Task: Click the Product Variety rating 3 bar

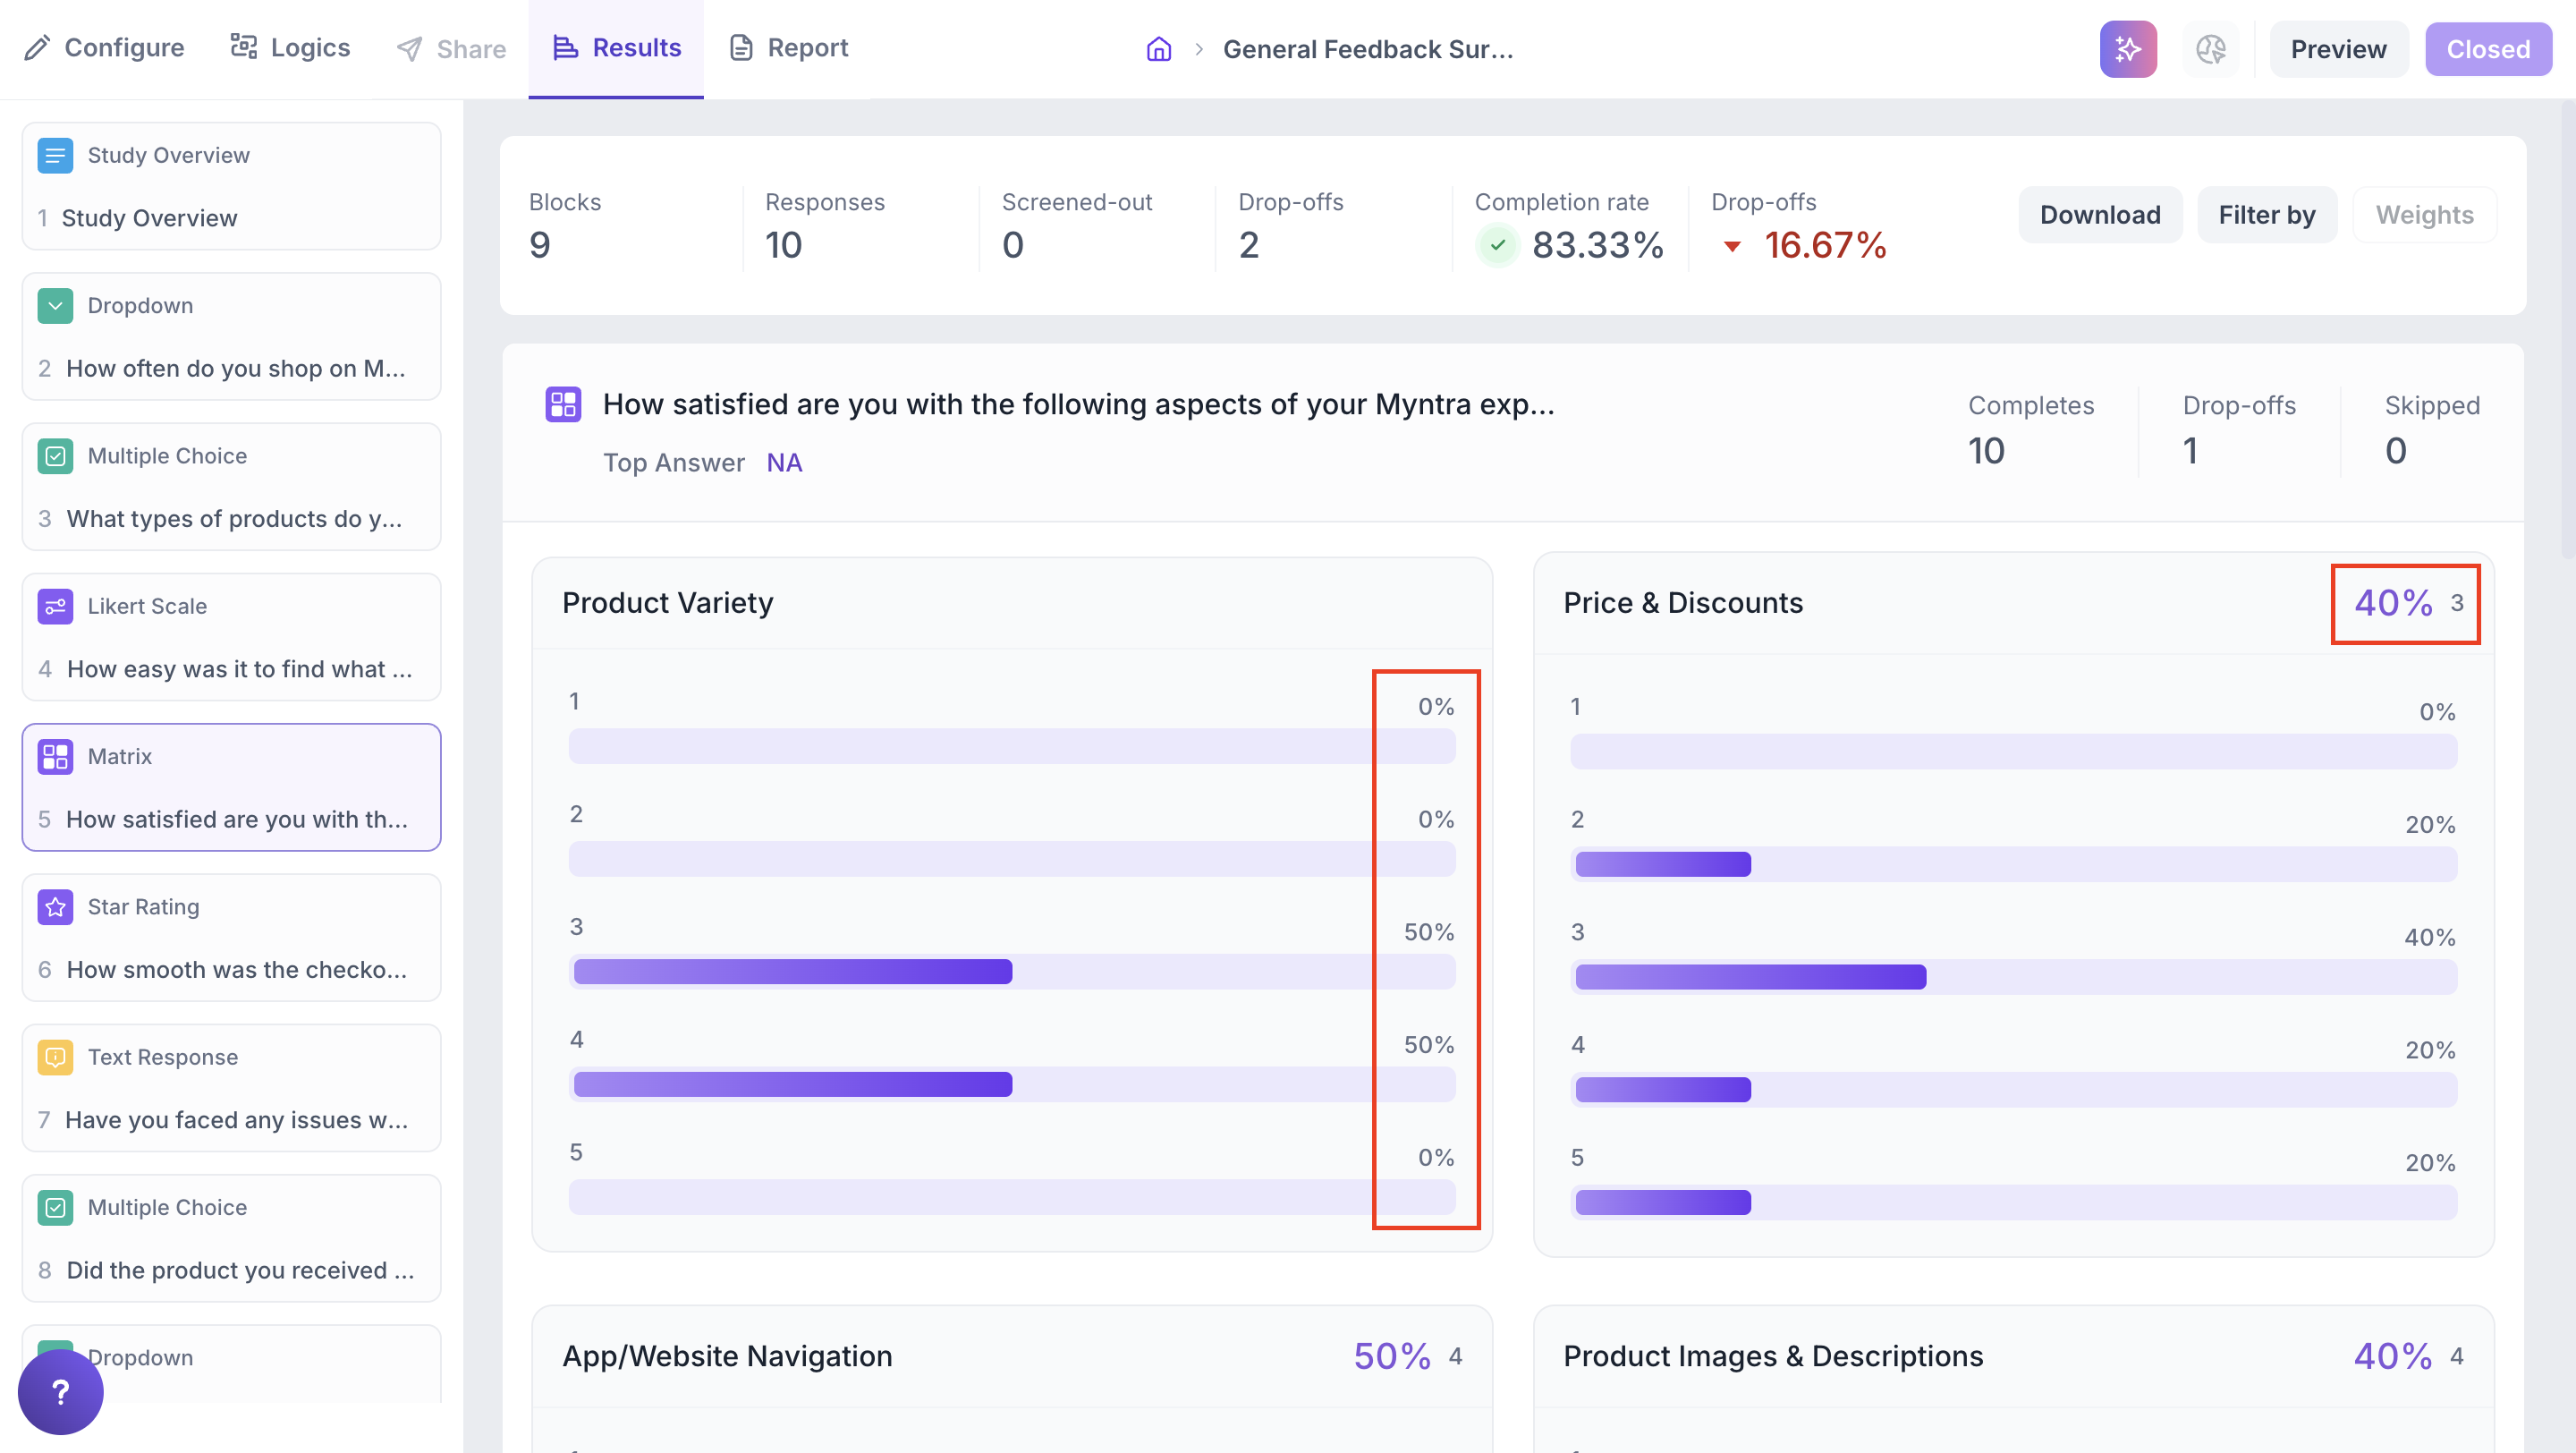Action: click(792, 971)
